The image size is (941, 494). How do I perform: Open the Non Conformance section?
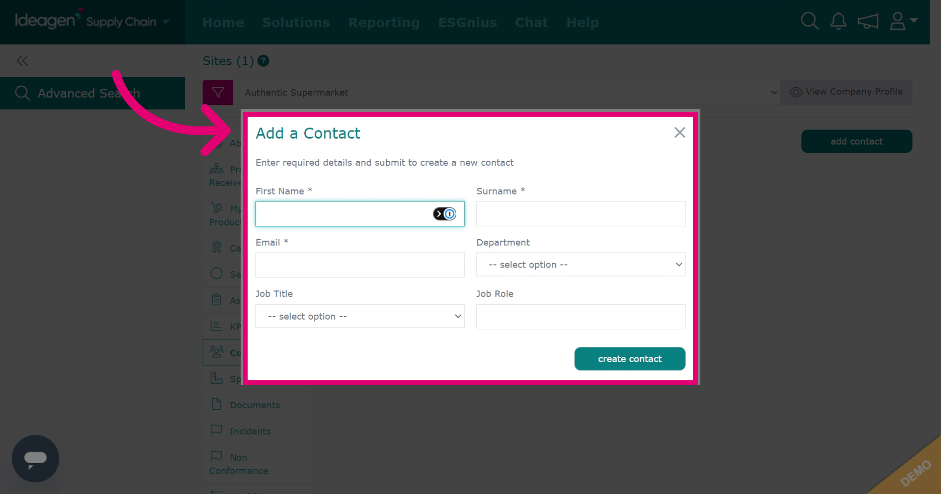(257, 464)
